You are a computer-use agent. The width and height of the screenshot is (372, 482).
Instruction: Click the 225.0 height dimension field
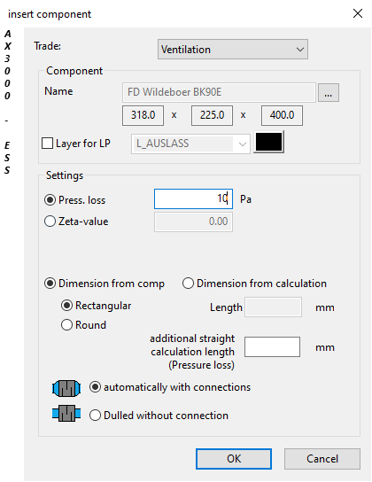coord(212,115)
